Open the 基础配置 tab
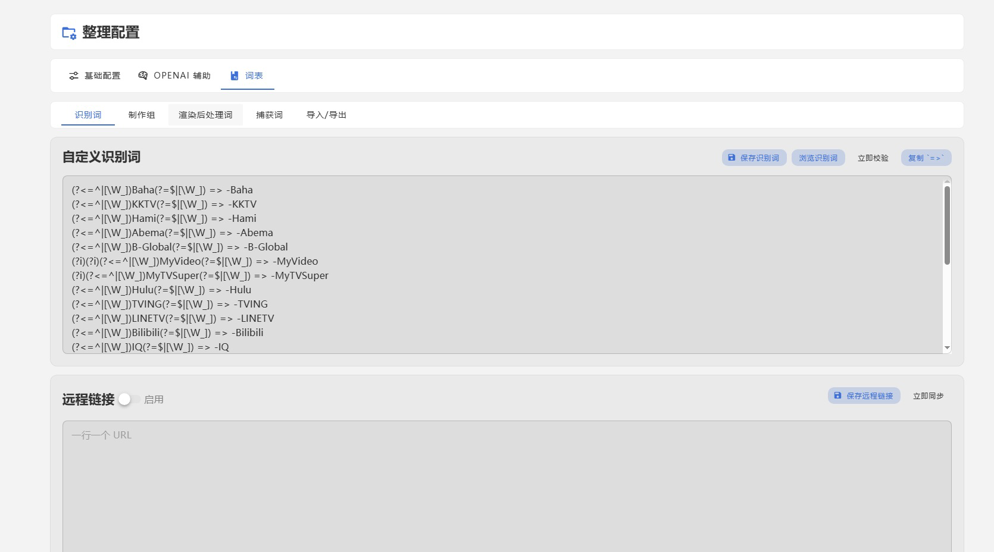This screenshot has width=994, height=552. (95, 76)
